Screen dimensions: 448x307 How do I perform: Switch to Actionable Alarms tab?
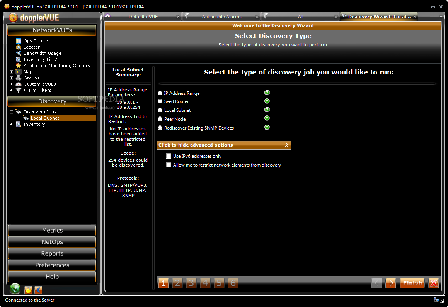point(221,17)
